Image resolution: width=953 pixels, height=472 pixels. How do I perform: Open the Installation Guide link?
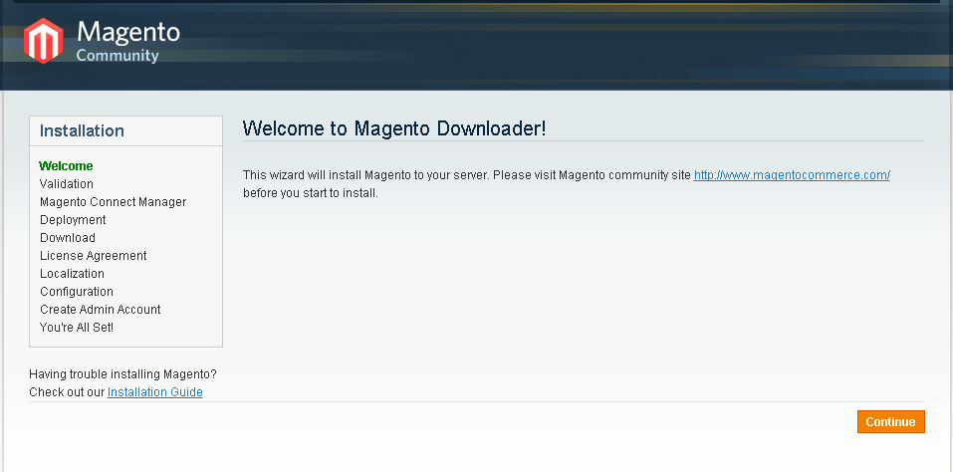point(154,392)
